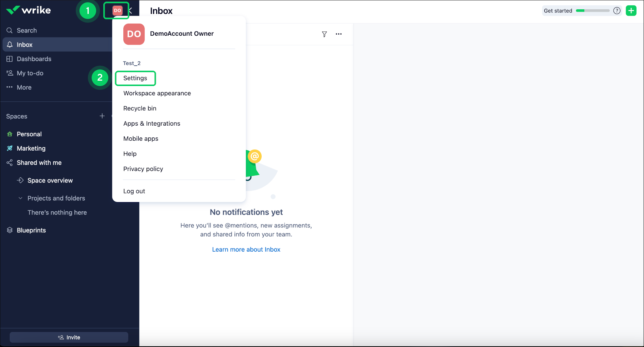Click the DO profile avatar in sidebar header
Viewport: 644px width, 347px height.
pyautogui.click(x=117, y=11)
